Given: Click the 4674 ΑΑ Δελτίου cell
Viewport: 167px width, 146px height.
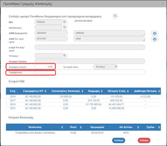Looking at the screenshot, I should point(126,133).
